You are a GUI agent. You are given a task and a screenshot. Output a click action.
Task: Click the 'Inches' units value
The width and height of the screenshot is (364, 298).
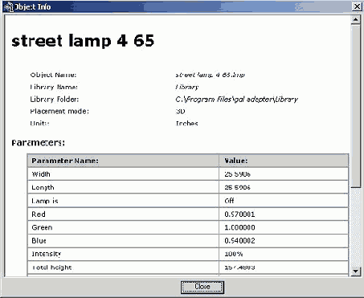[186, 124]
